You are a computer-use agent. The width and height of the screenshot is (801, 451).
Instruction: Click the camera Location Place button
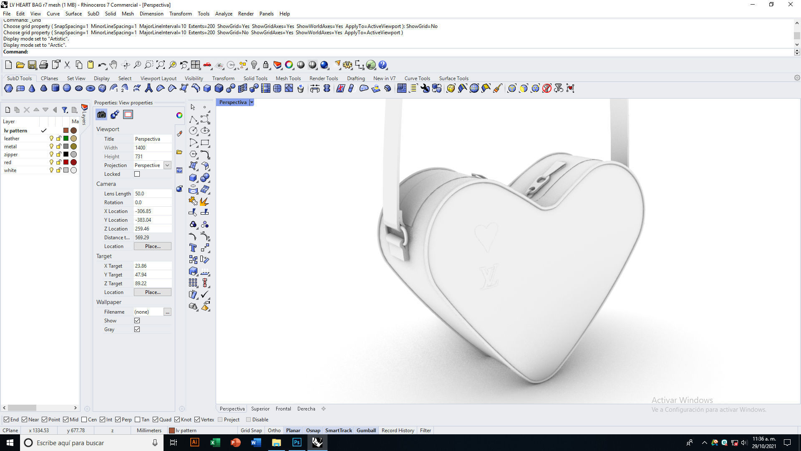[153, 246]
